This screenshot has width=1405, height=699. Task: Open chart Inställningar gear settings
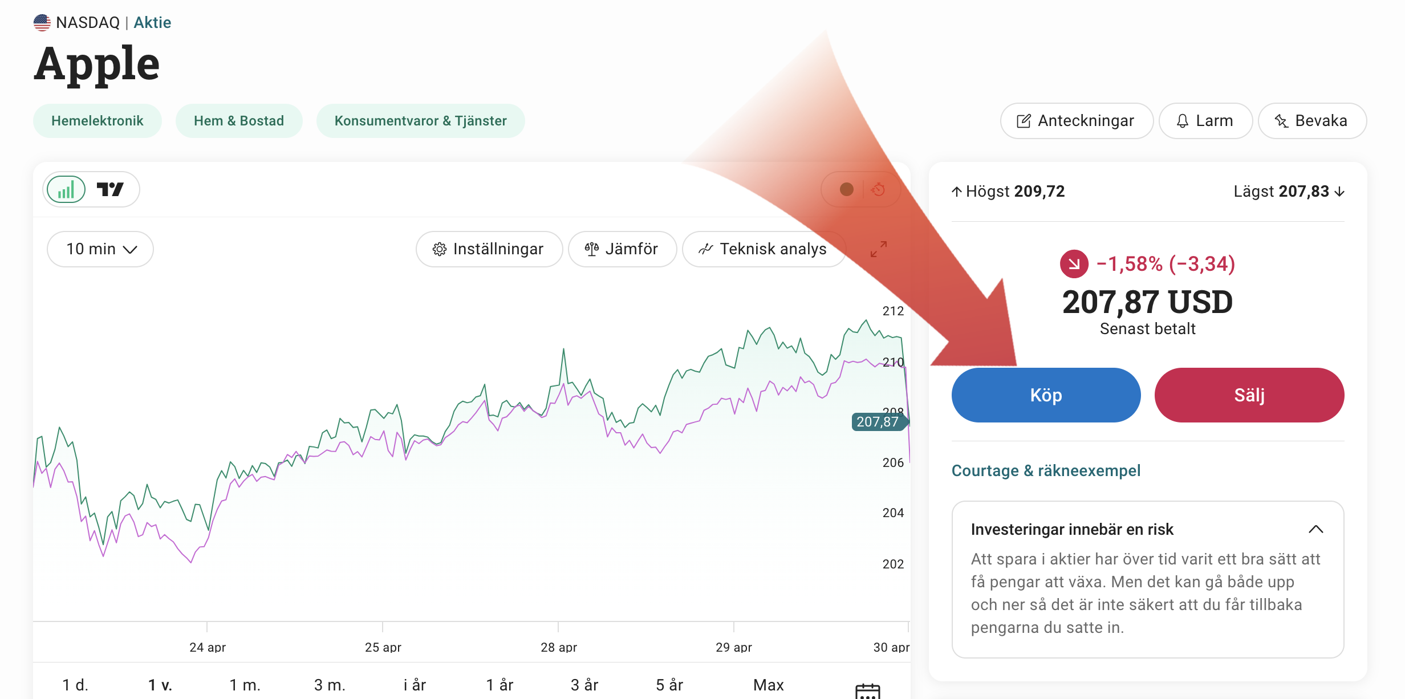(489, 249)
